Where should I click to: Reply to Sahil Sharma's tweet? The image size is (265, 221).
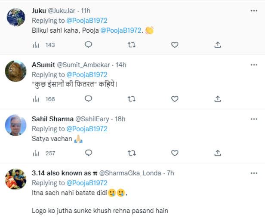(x=88, y=153)
